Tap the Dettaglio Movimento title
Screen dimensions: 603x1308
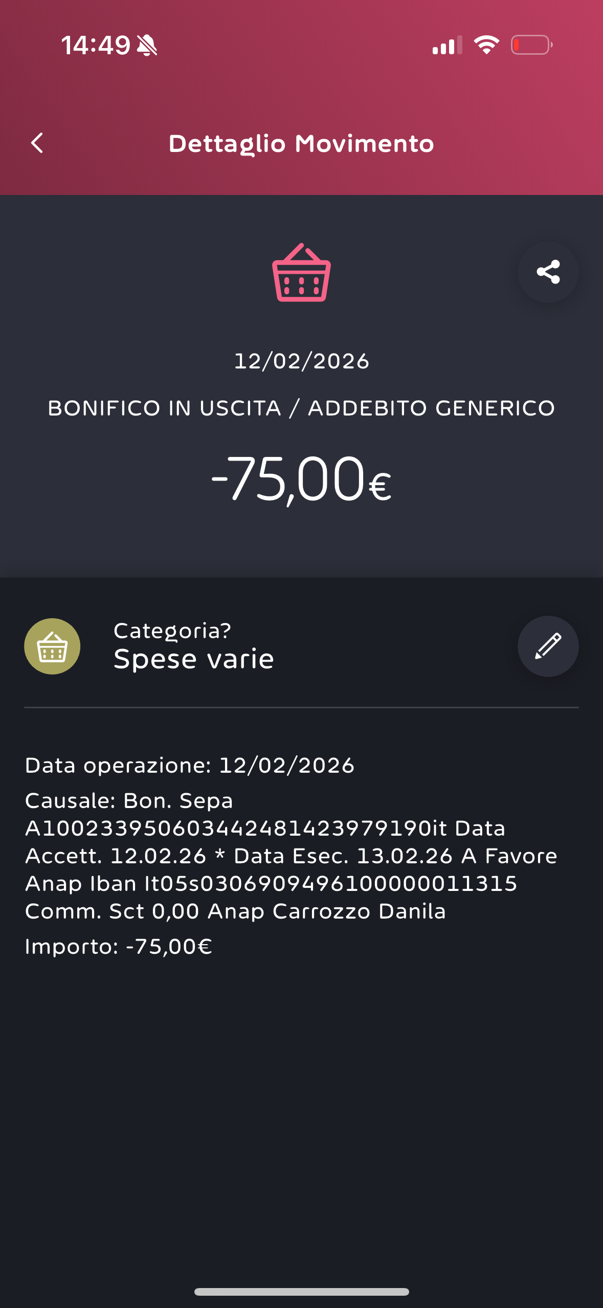[x=301, y=144]
